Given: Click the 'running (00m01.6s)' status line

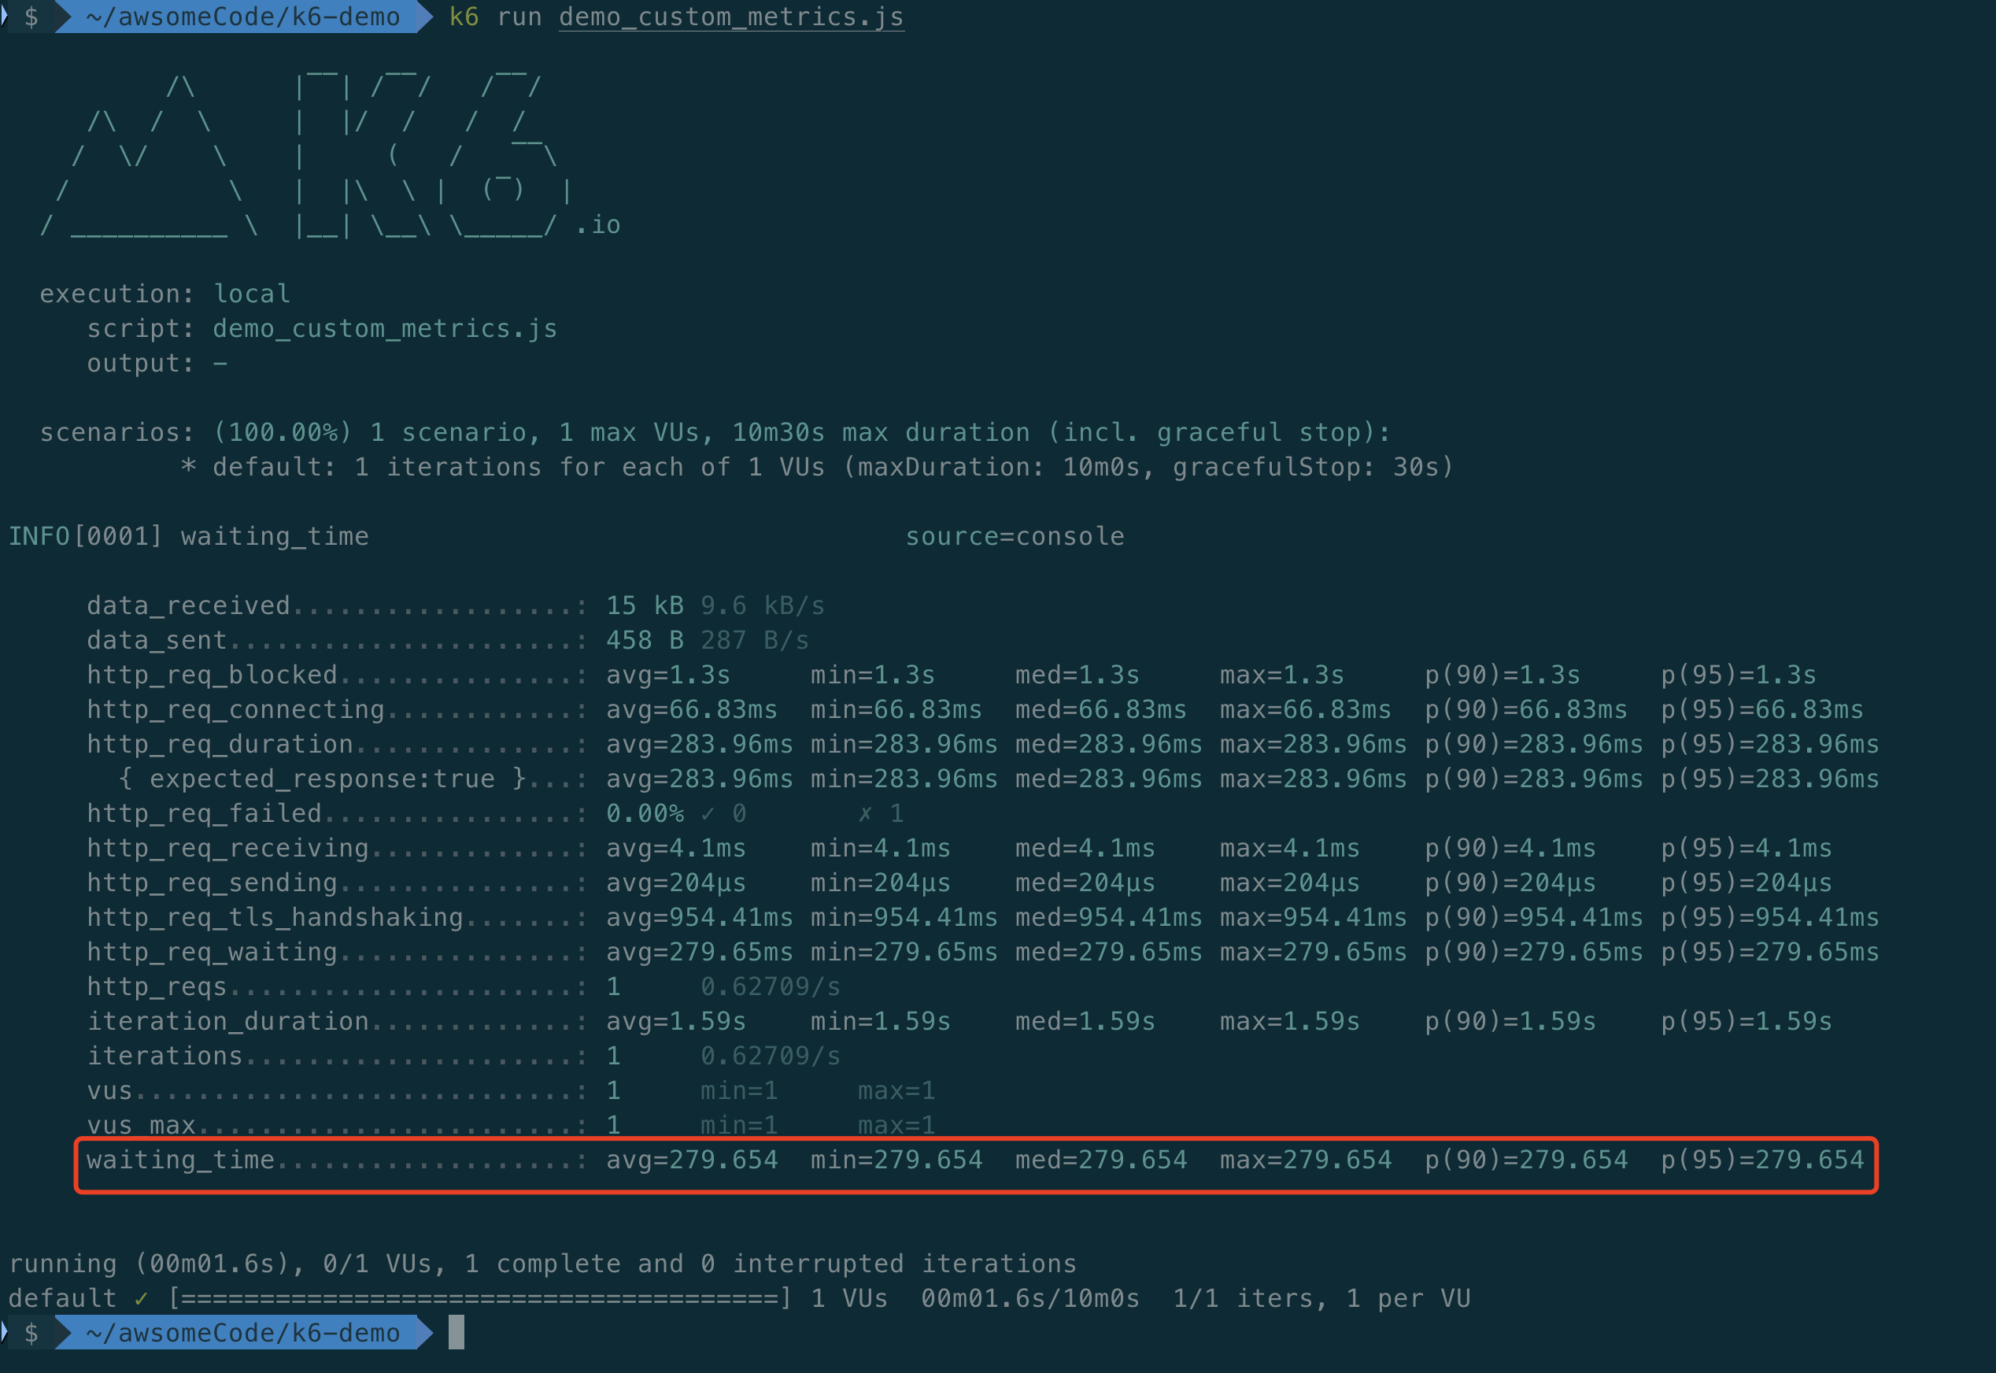Looking at the screenshot, I should tap(542, 1264).
